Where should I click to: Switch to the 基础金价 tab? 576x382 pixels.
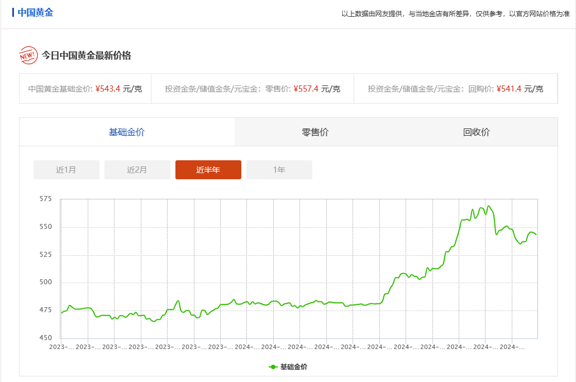127,132
